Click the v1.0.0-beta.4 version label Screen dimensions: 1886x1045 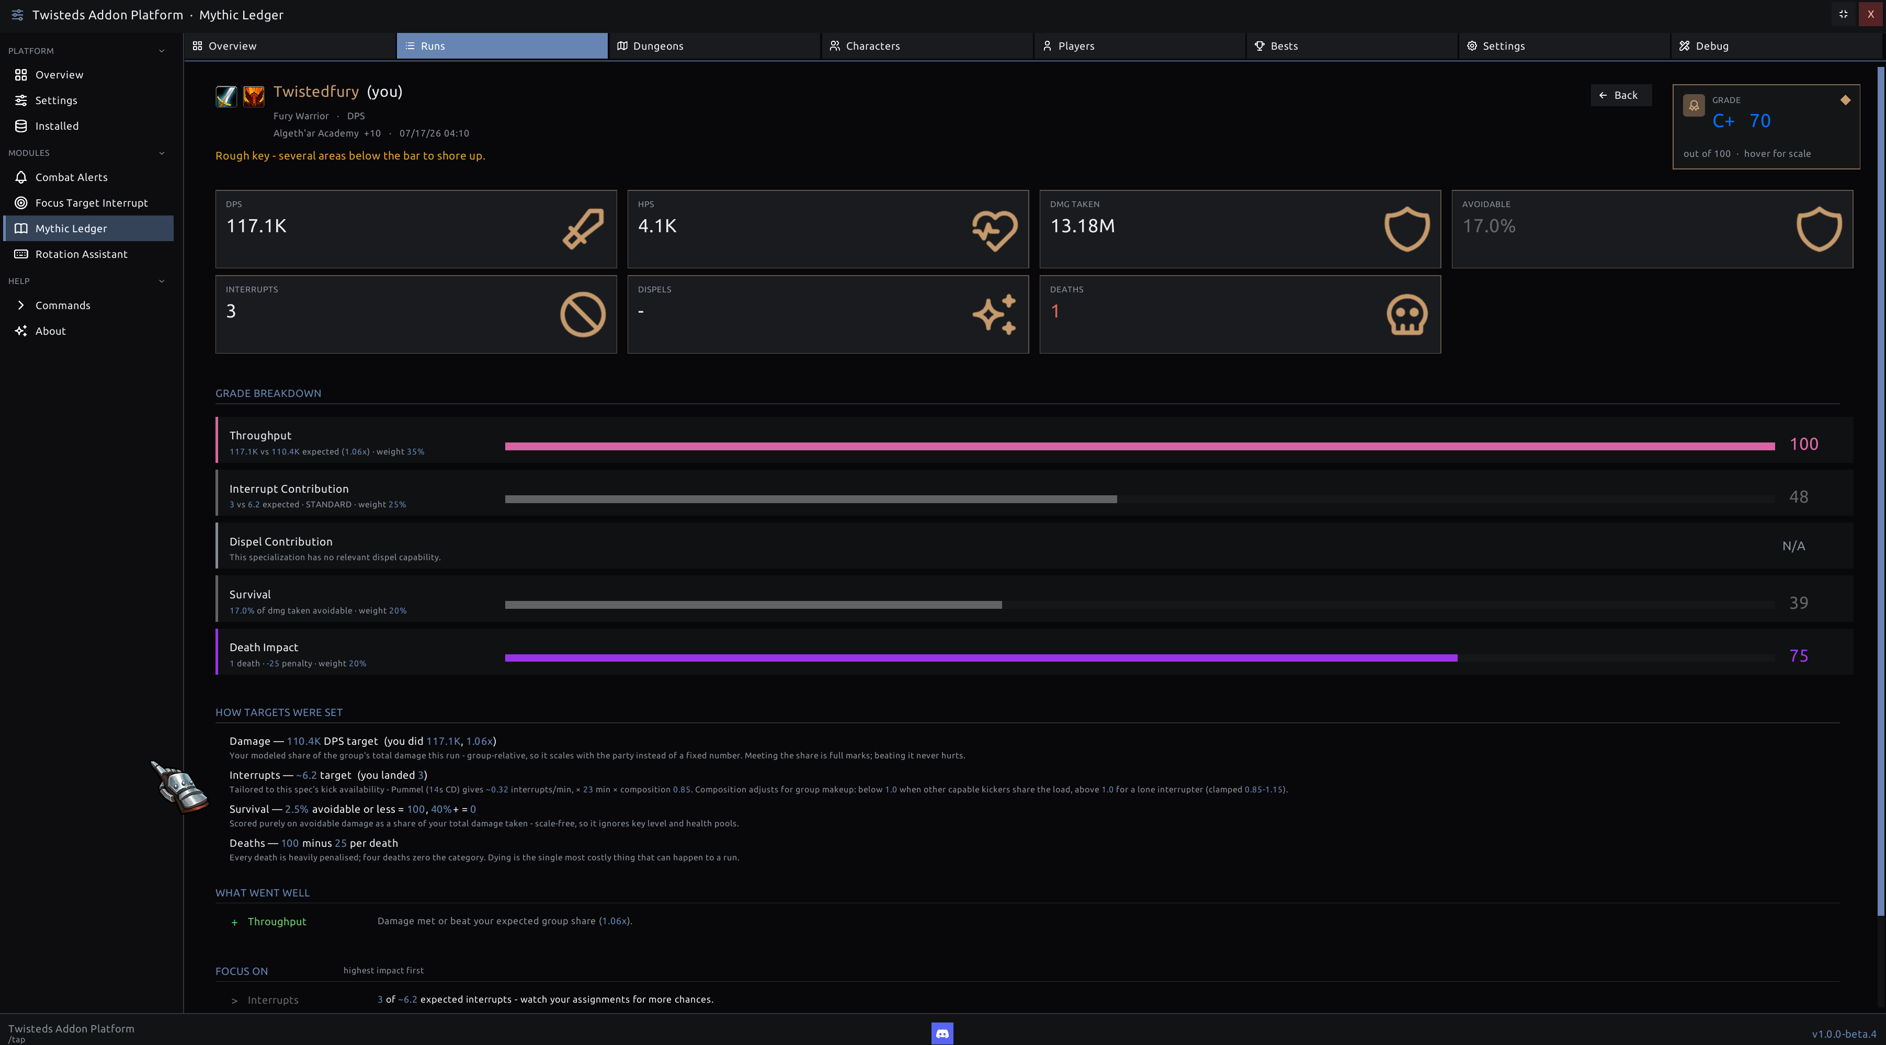[1844, 1034]
